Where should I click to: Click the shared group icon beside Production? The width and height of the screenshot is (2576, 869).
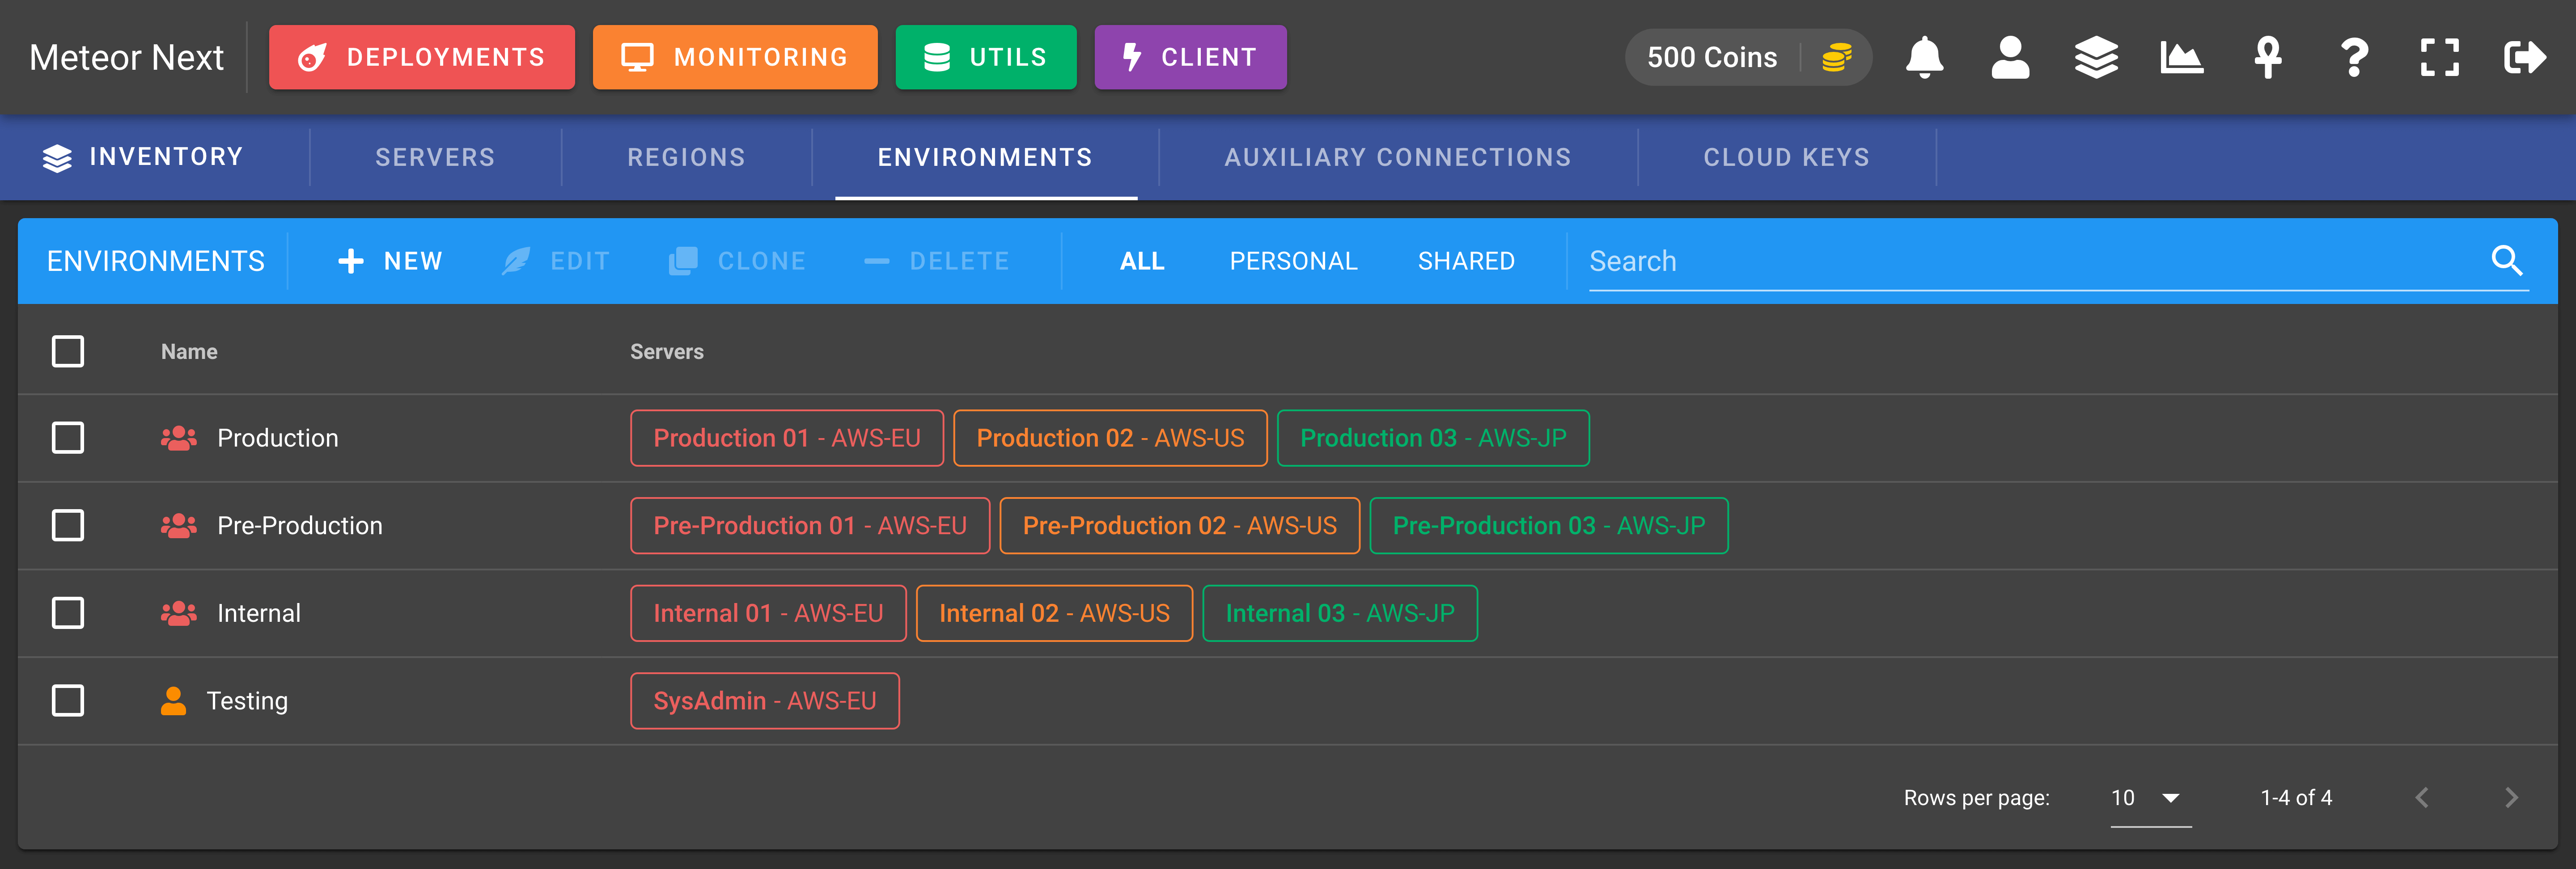179,438
